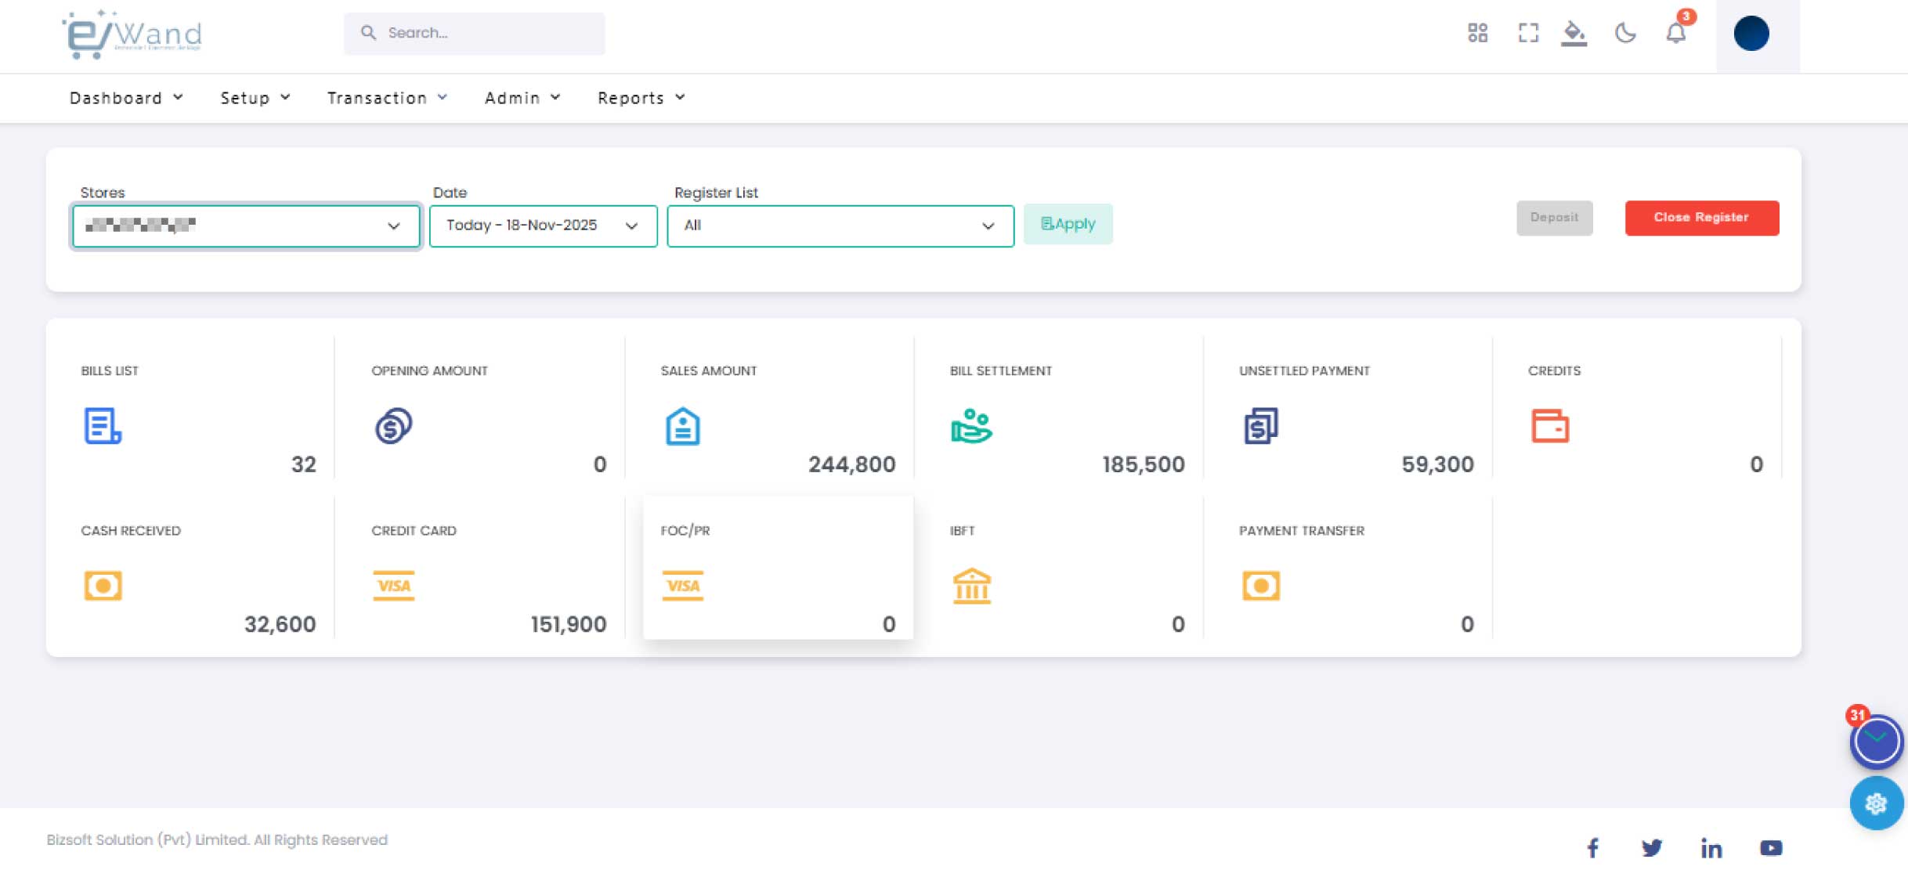This screenshot has height=870, width=1908.
Task: Click the IBFT bank icon
Action: click(x=972, y=586)
